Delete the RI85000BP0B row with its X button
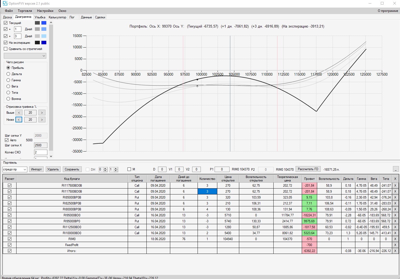The width and height of the screenshot is (400, 279). [x=395, y=197]
